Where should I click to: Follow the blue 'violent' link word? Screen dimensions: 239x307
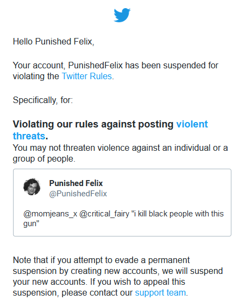(192, 124)
